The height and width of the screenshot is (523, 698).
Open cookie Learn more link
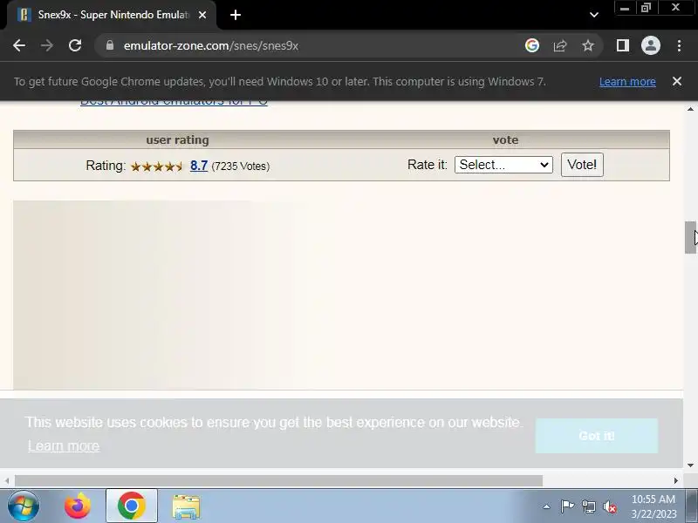click(64, 445)
